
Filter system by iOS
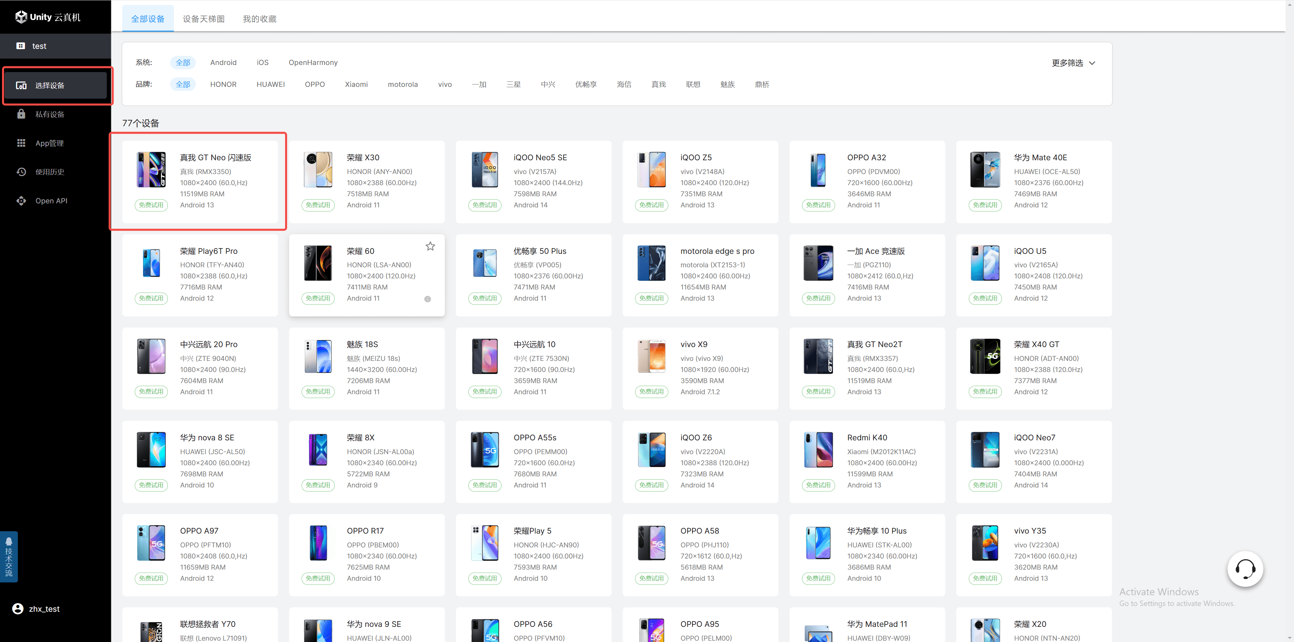click(x=262, y=62)
